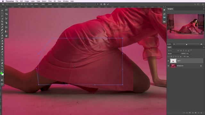Select the Path Selection arrow tool
The height and width of the screenshot is (115, 205).
2,57
